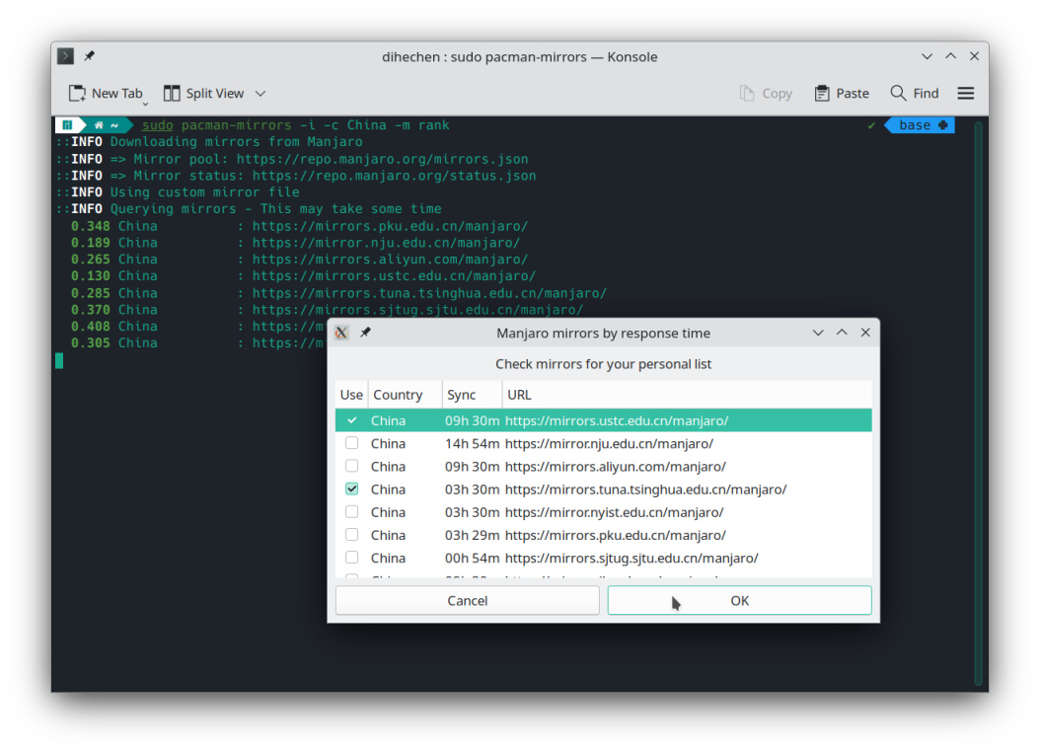Click the X11 icon in mirrors dialog title
This screenshot has height=753, width=1040.
click(x=341, y=333)
